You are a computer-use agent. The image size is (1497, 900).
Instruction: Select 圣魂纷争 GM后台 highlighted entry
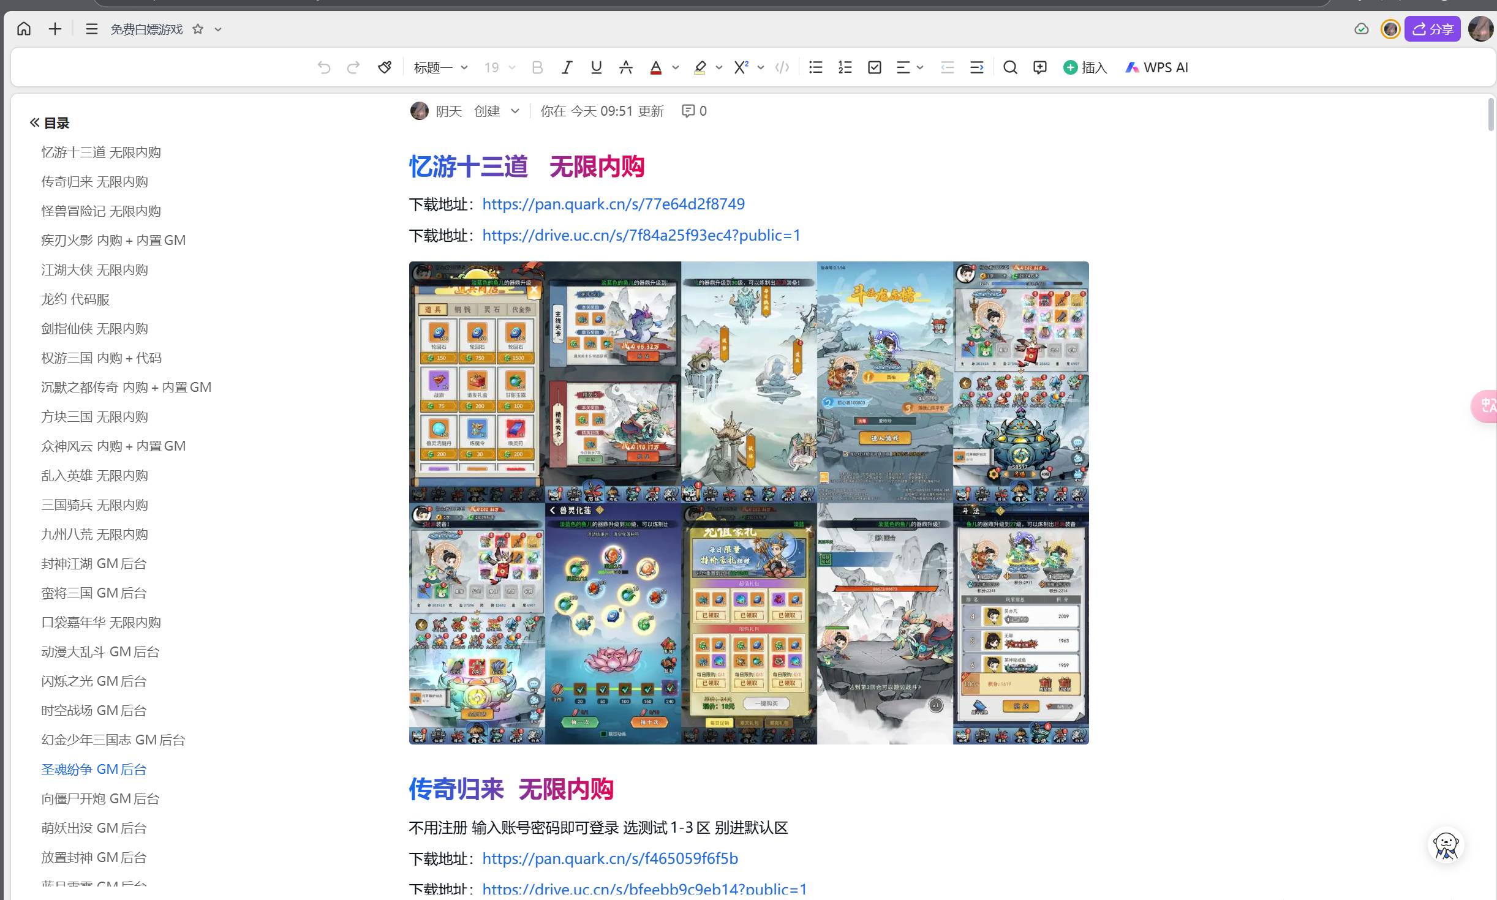coord(94,770)
